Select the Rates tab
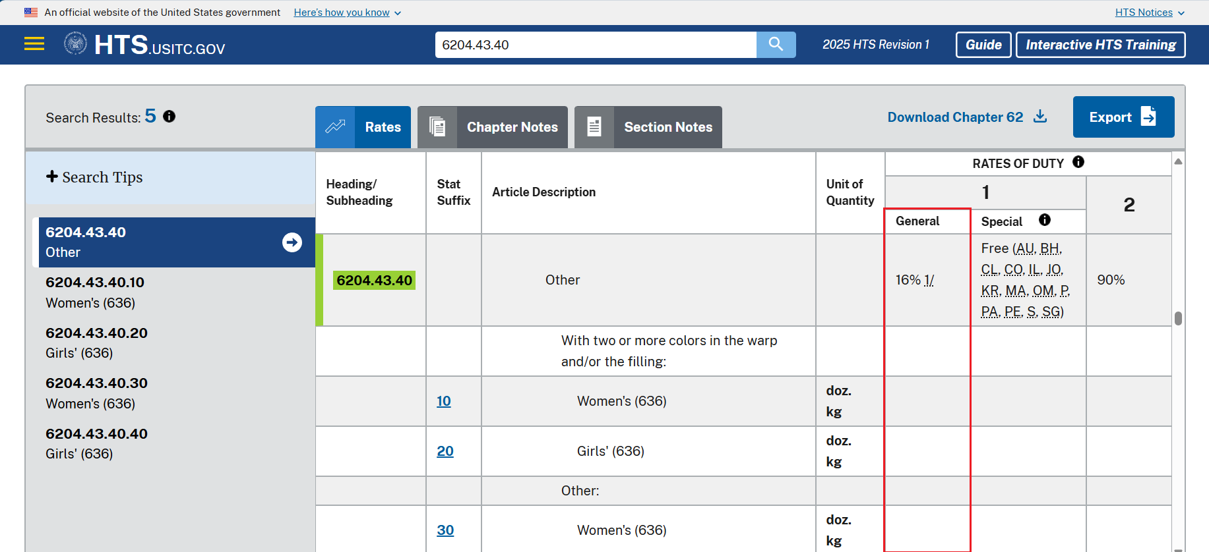The width and height of the screenshot is (1209, 552). 363,127
